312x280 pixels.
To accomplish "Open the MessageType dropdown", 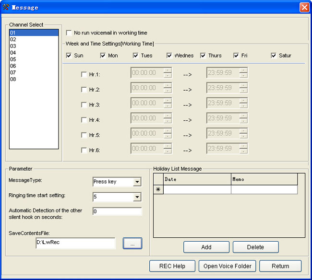I will tap(137, 182).
